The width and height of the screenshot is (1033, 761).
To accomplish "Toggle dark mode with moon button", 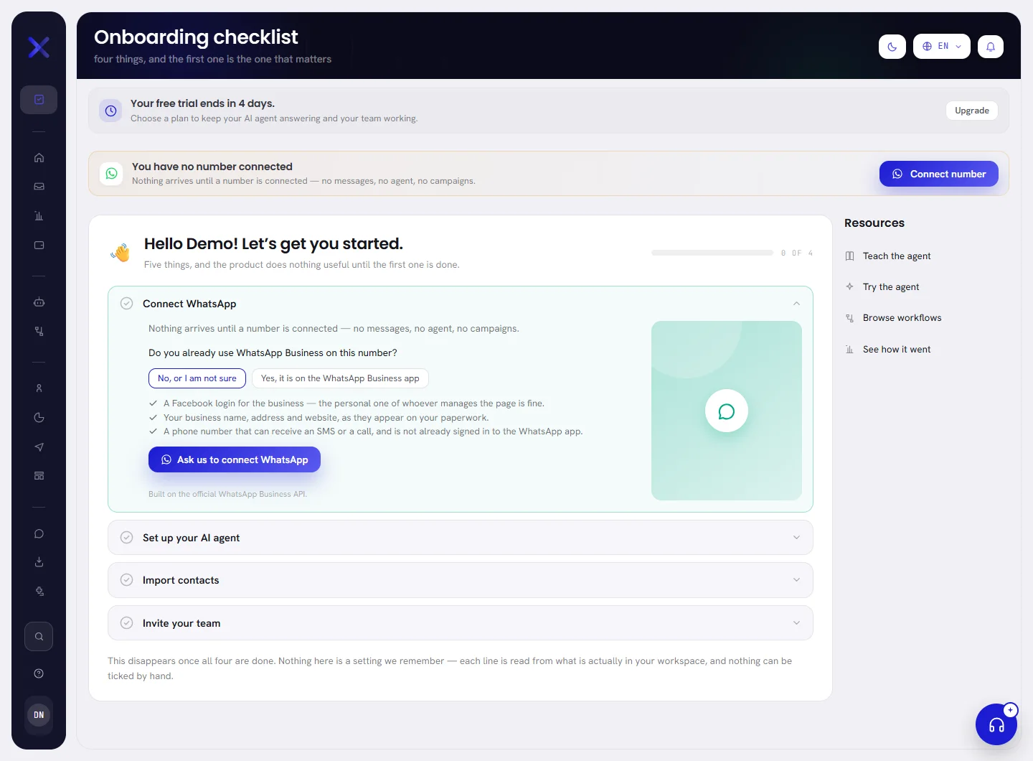I will pos(892,47).
